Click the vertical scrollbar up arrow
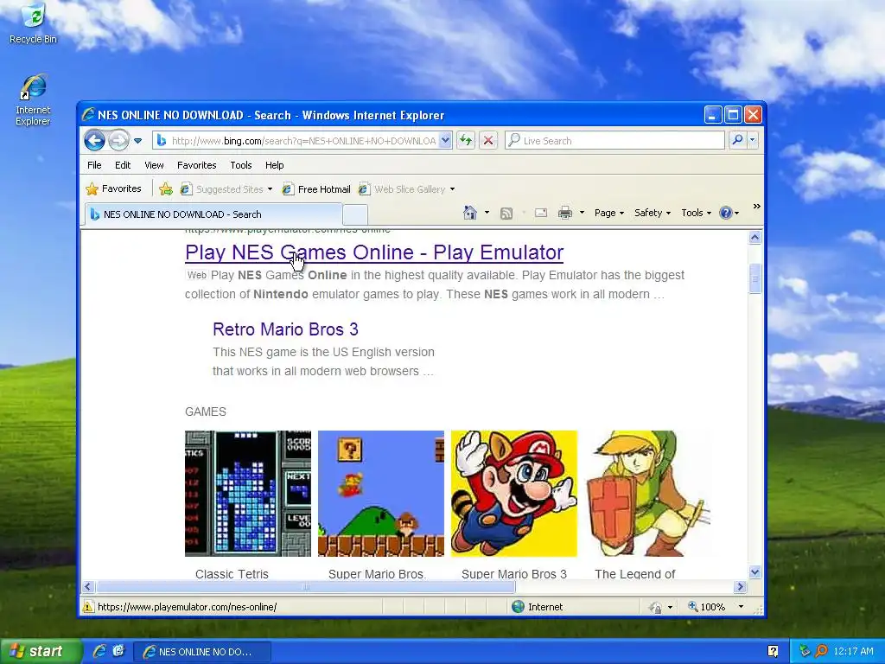The image size is (885, 664). [x=755, y=238]
